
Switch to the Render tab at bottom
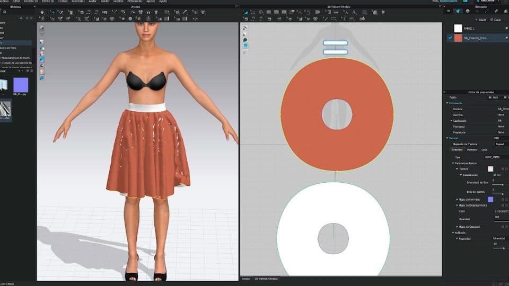coord(247,279)
